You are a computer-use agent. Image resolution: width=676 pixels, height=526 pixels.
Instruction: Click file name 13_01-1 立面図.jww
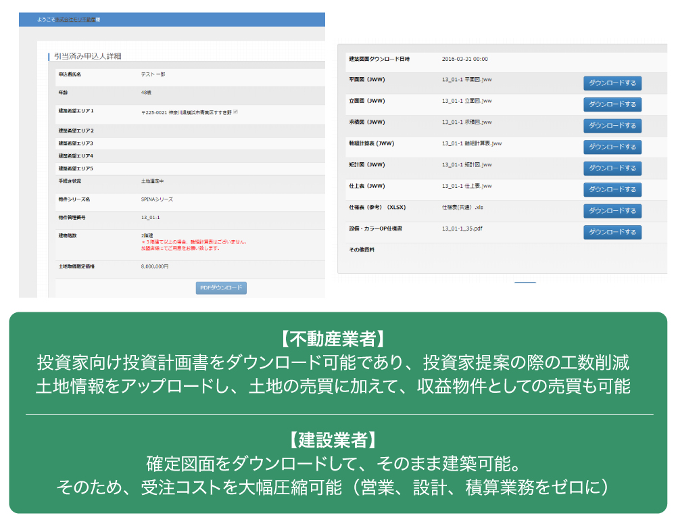(467, 101)
